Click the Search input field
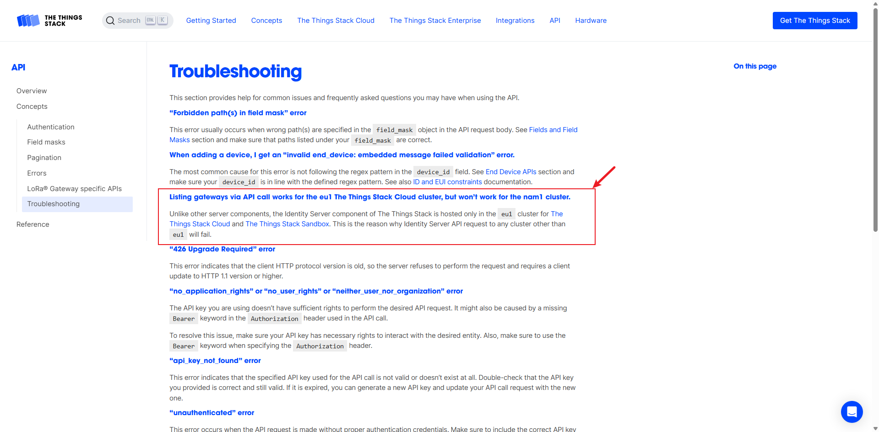The height and width of the screenshot is (432, 879). [x=137, y=21]
